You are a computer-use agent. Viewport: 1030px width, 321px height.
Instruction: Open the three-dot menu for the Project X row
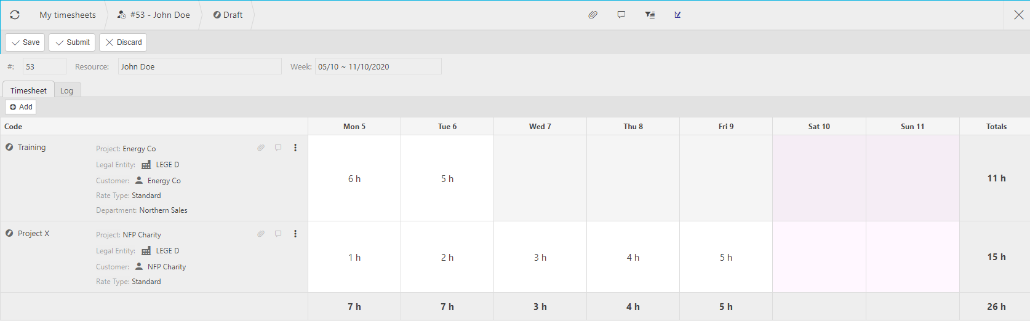[295, 234]
